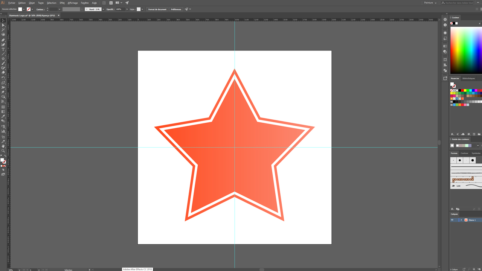Image resolution: width=482 pixels, height=271 pixels.
Task: Select the Star shape tool
Action: (3, 59)
